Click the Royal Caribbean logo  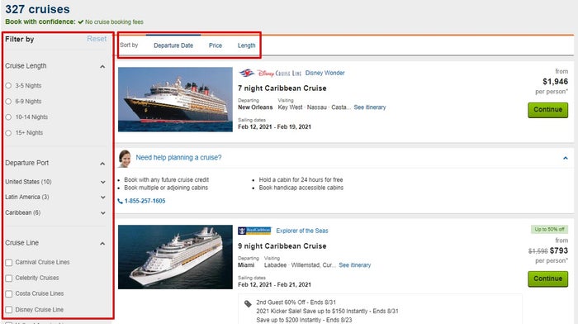254,231
